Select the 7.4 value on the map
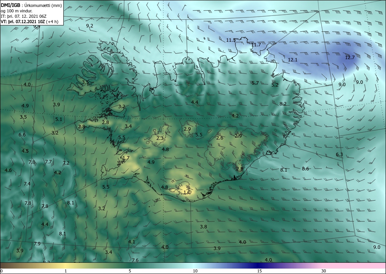This screenshot has width=386, height=274. 27,184
